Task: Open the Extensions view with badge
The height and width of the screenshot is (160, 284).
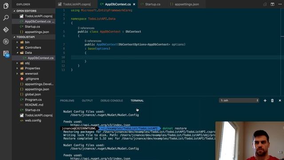Action: pyautogui.click(x=6, y=53)
